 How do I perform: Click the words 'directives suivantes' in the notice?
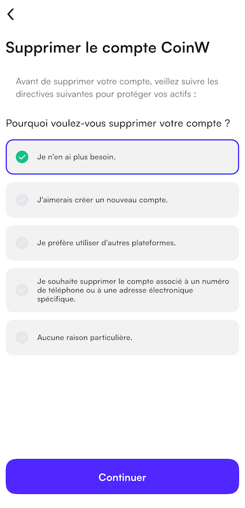pos(54,95)
